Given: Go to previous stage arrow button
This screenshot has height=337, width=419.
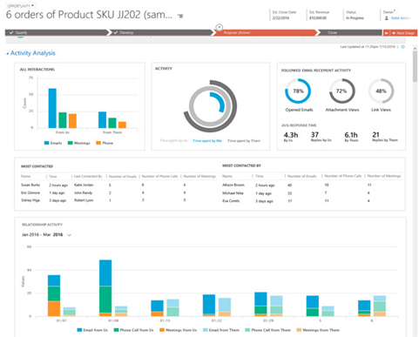Looking at the screenshot, I should pos(386,33).
